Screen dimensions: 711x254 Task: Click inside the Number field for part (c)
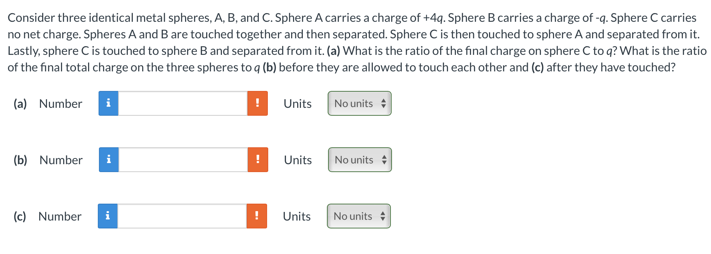182,216
